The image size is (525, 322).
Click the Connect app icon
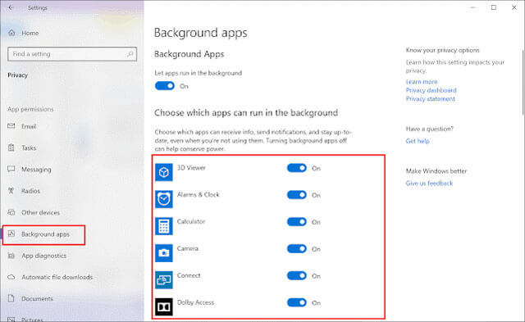[x=164, y=280]
